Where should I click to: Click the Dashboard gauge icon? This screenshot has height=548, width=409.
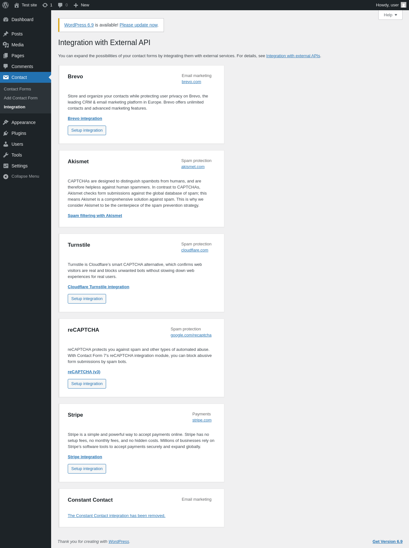point(6,19)
